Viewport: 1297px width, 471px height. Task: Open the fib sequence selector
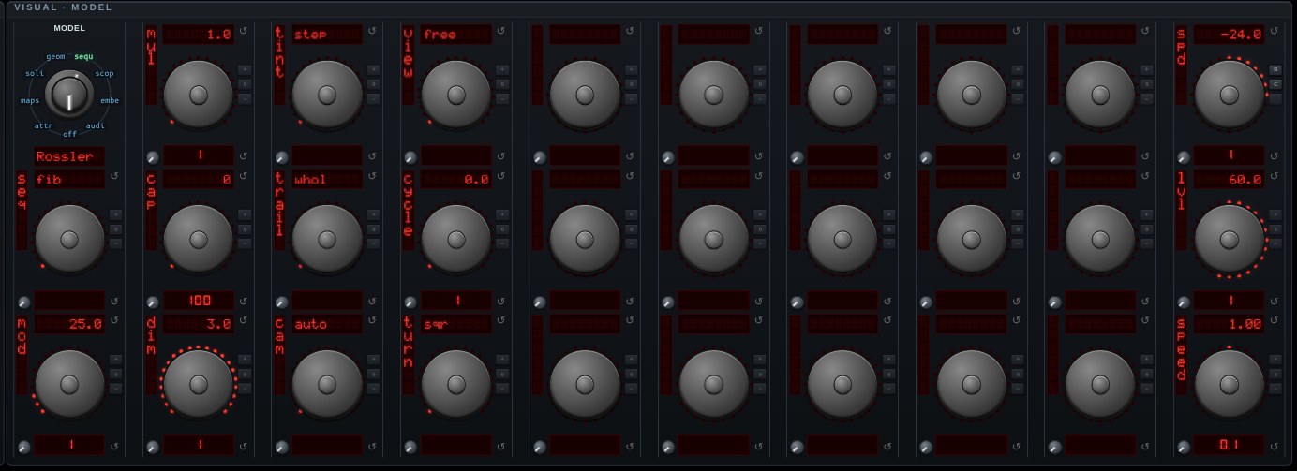(69, 179)
